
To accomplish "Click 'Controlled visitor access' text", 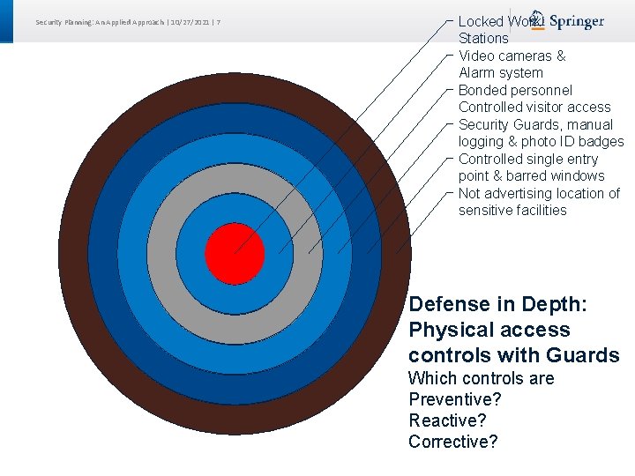I will pos(534,107).
